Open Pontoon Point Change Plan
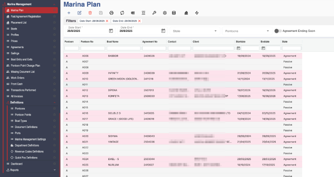 click(25, 66)
